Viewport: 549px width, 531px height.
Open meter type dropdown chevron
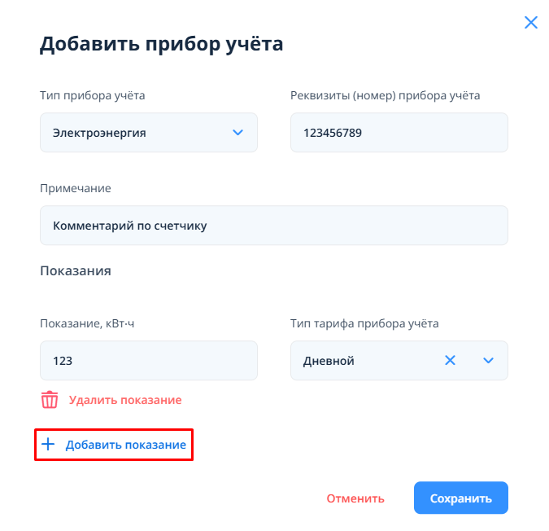[237, 132]
